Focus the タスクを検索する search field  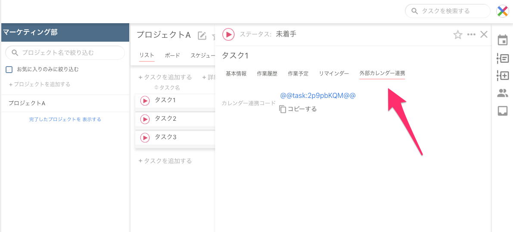(448, 11)
